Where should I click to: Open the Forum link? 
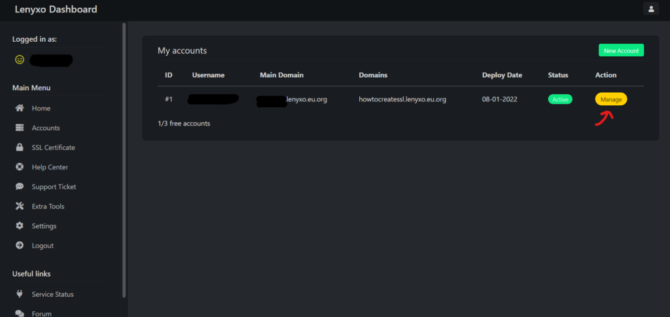pyautogui.click(x=41, y=314)
